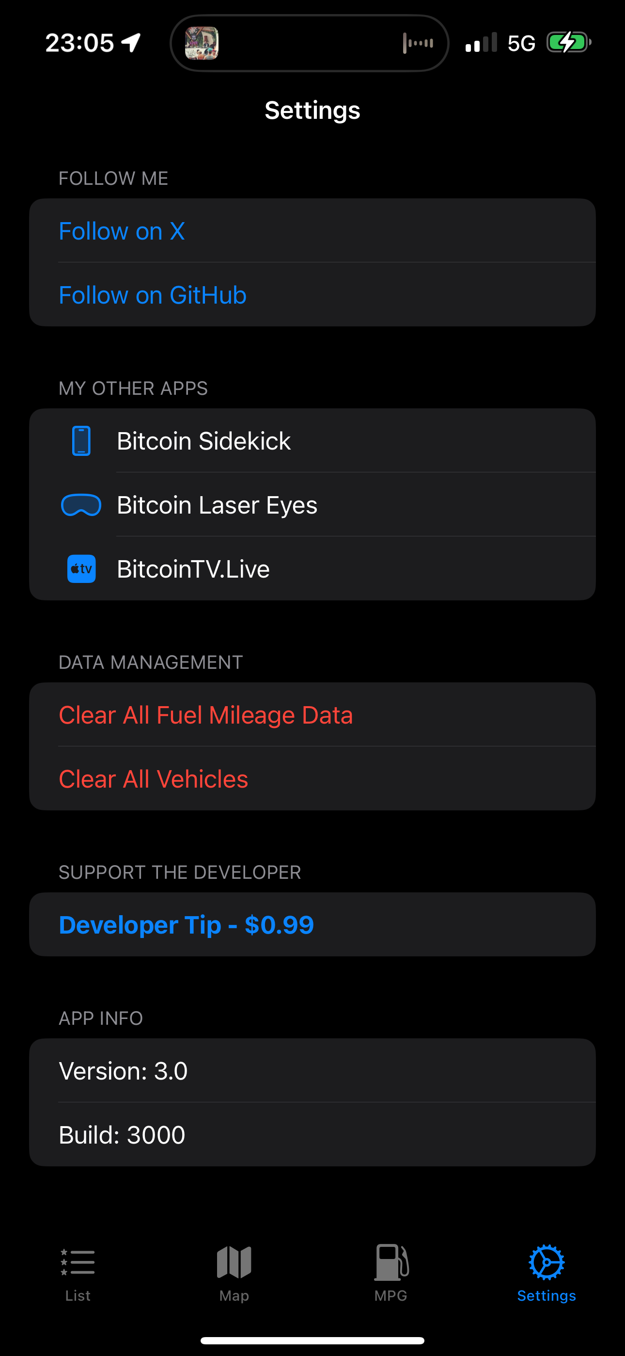The width and height of the screenshot is (625, 1356).
Task: Open the MPG fuel pump icon
Action: 391,1262
